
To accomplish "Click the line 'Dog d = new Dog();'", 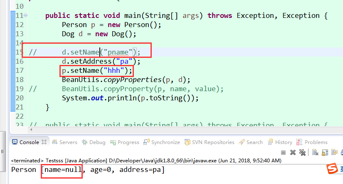I will [99, 34].
